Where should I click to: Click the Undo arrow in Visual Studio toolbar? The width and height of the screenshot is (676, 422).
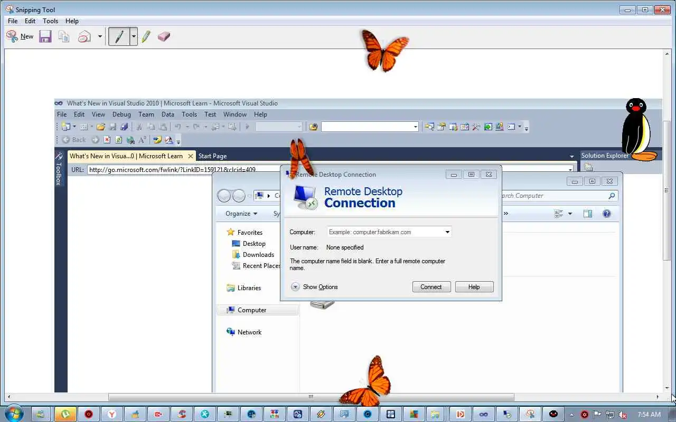coord(178,127)
